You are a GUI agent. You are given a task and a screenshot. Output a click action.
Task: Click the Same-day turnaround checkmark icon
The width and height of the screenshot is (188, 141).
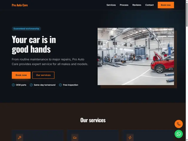(31, 85)
